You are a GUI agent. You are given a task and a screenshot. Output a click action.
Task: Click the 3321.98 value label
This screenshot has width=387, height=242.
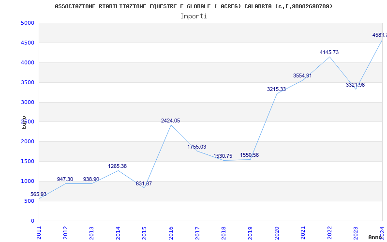(355, 85)
